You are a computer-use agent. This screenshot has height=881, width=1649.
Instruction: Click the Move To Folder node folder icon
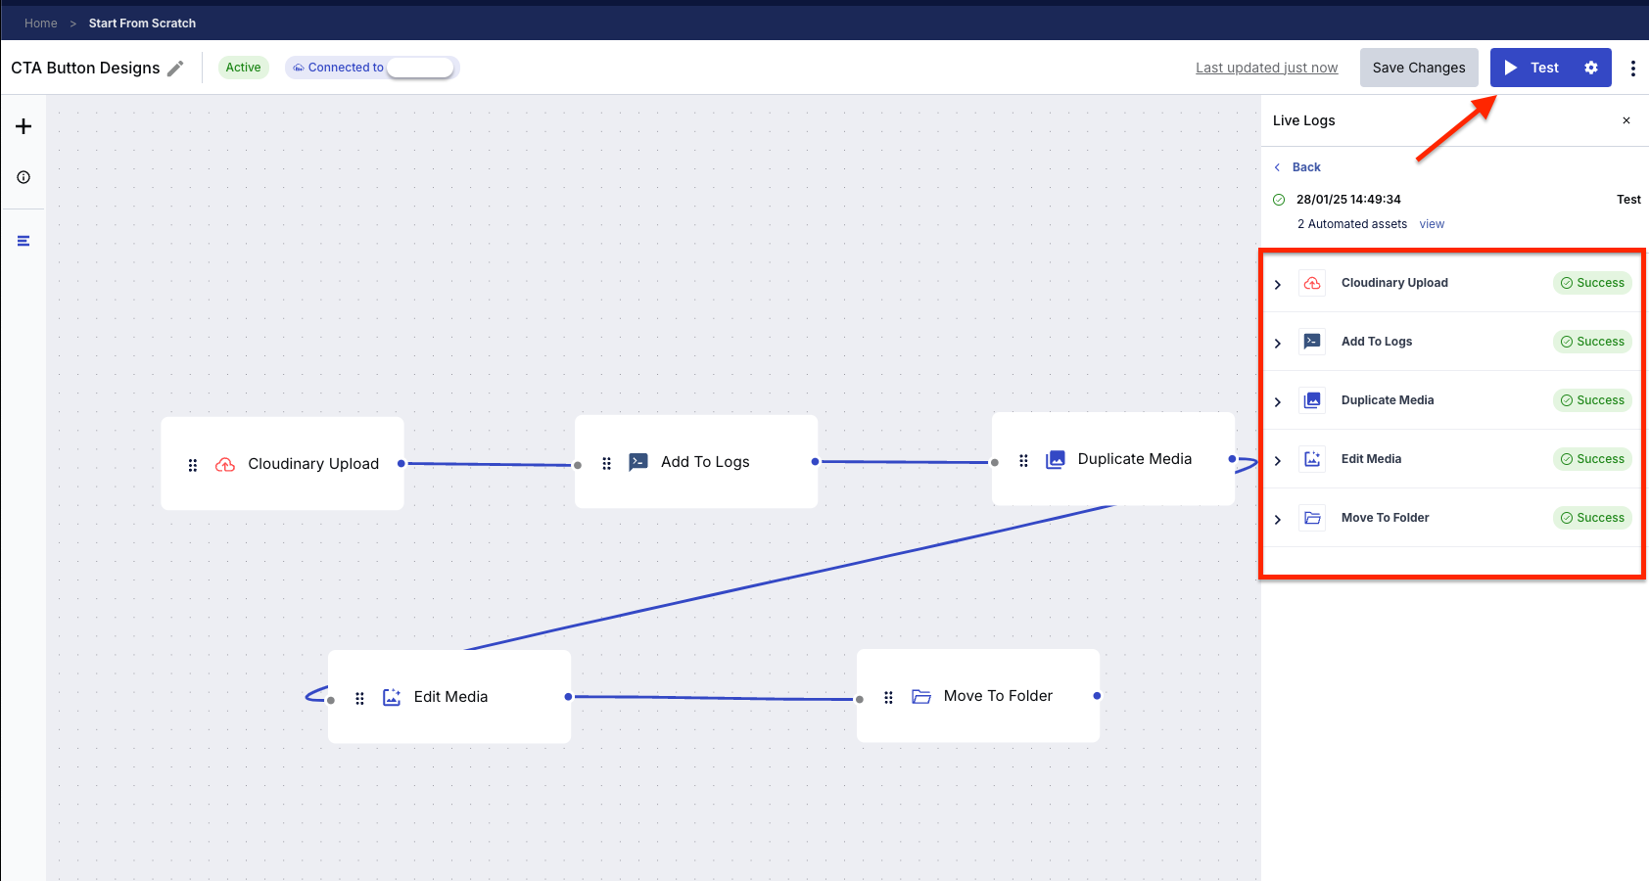pos(921,696)
